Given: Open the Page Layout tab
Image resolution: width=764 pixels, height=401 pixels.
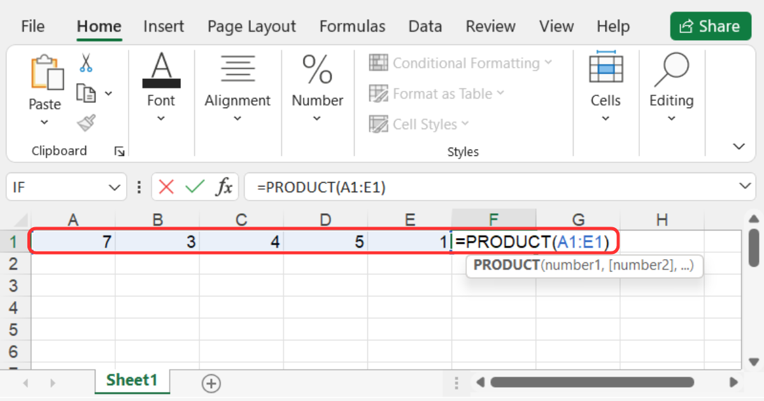Looking at the screenshot, I should click(x=251, y=27).
